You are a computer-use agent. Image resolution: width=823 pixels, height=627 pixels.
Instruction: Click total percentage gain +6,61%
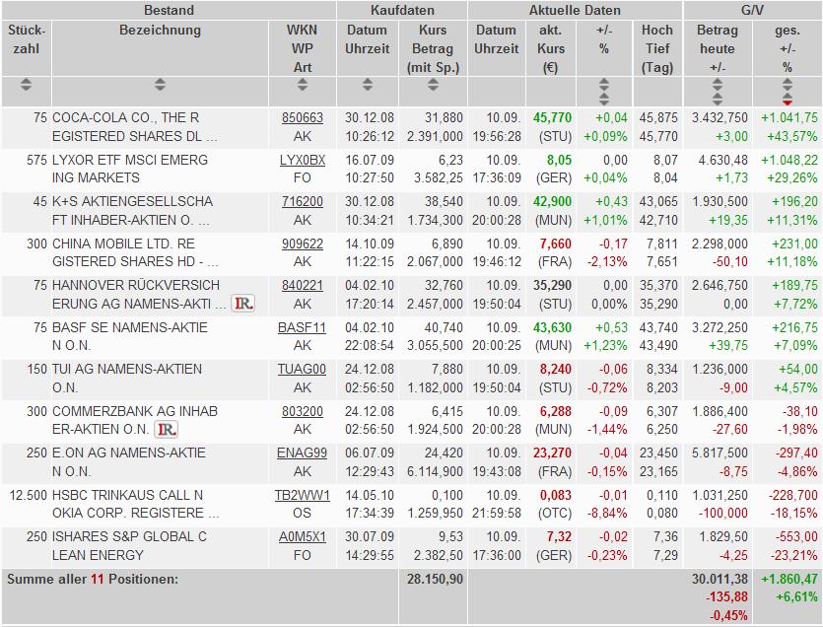click(x=796, y=597)
